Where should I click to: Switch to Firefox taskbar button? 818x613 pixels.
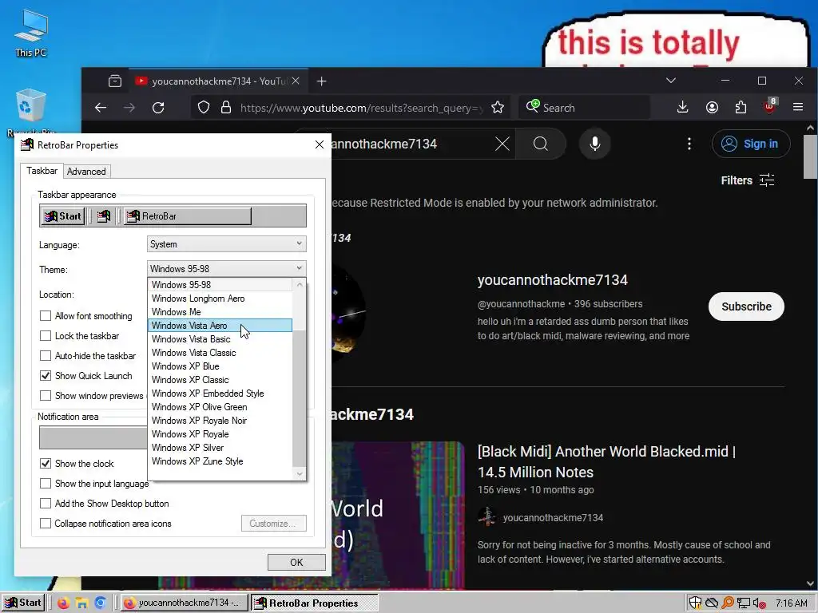pos(185,603)
